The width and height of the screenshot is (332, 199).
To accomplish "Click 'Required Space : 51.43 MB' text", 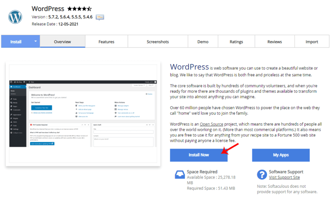I will (211, 188).
